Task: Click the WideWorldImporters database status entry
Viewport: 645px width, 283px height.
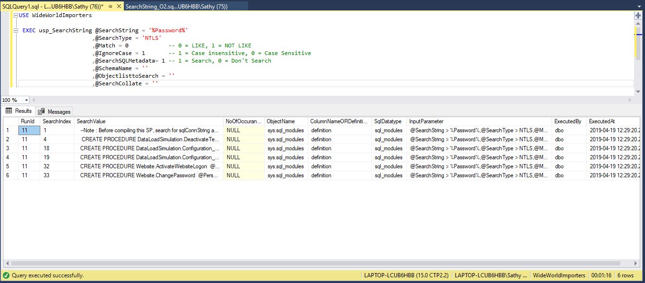Action: (559, 275)
